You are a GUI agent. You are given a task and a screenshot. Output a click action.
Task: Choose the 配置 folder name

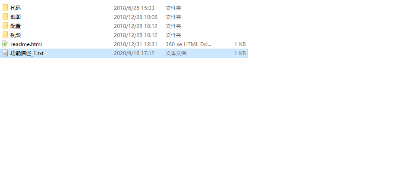click(x=16, y=26)
